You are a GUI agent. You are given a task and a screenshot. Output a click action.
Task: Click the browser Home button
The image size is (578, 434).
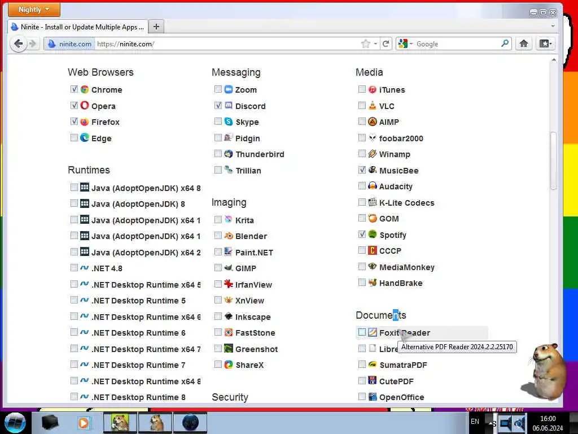[x=523, y=44]
